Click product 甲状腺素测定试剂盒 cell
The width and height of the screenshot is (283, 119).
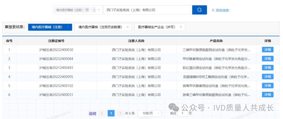pos(216,59)
